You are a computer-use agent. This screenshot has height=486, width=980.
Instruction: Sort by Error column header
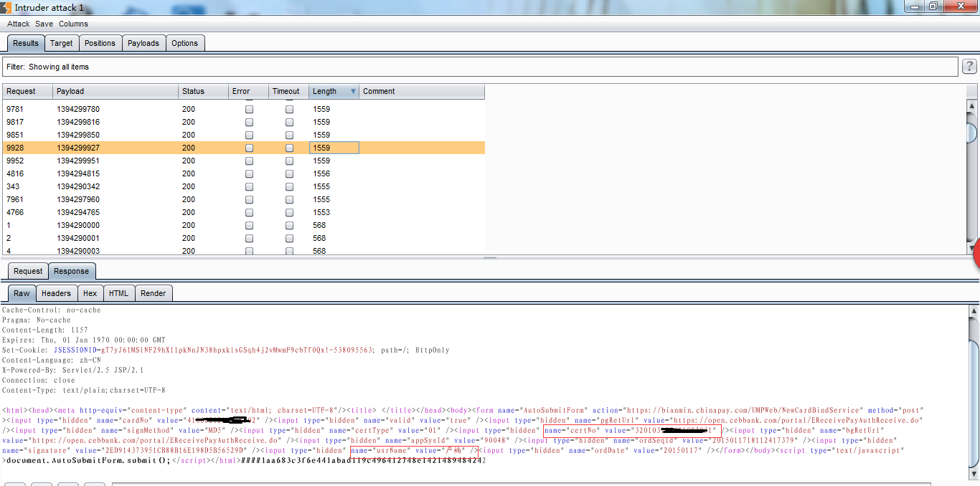[248, 91]
